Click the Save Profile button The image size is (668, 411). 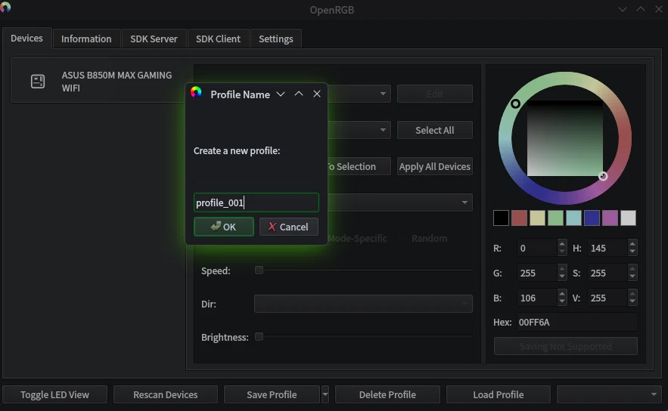click(272, 394)
